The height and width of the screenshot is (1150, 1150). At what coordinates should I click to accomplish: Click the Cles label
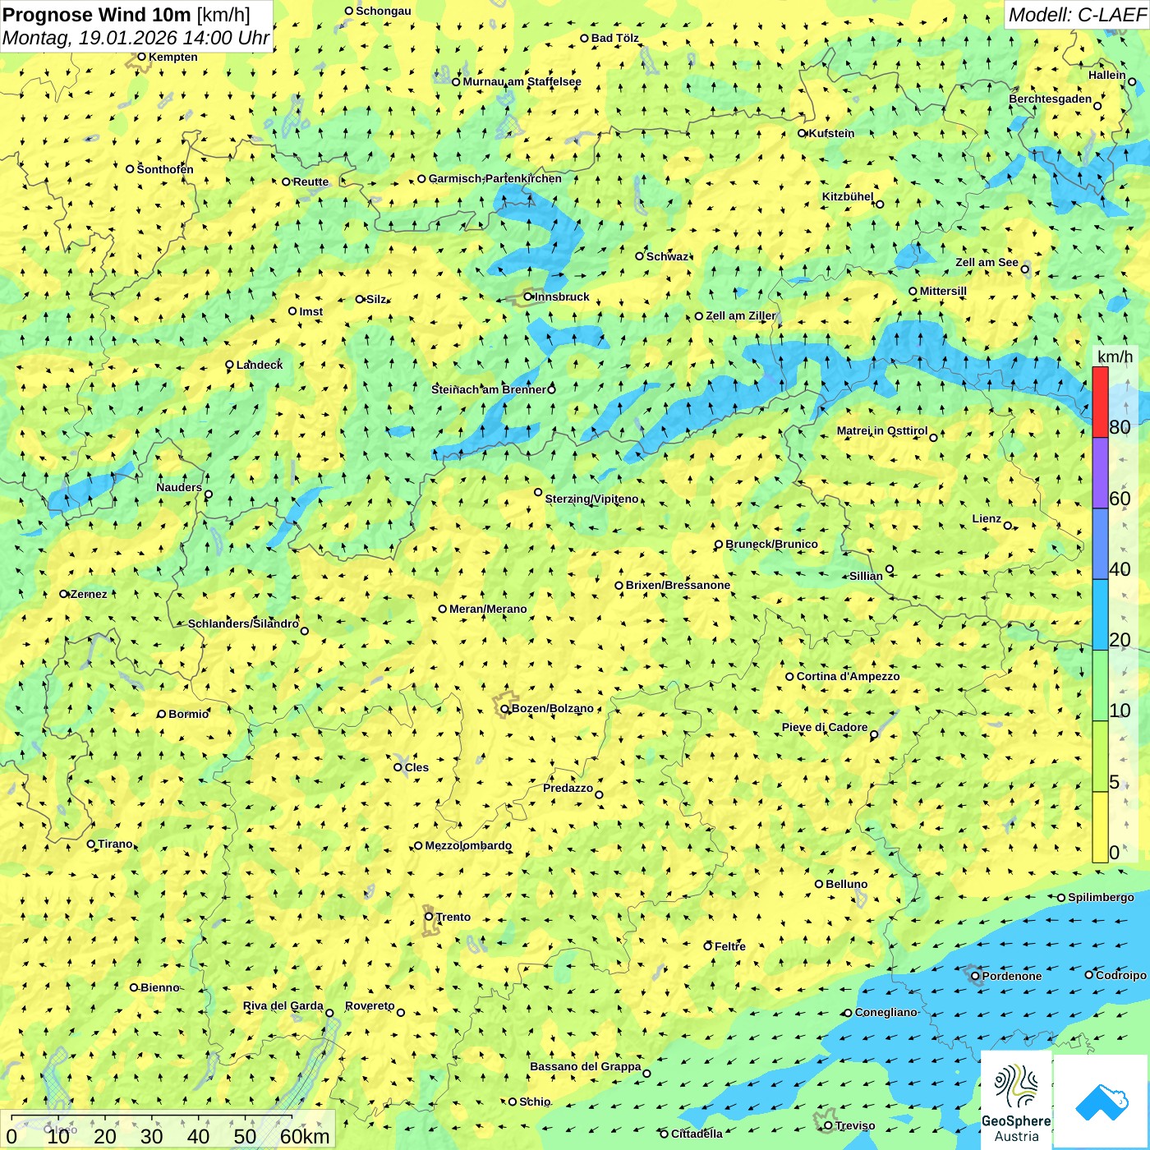tap(416, 767)
